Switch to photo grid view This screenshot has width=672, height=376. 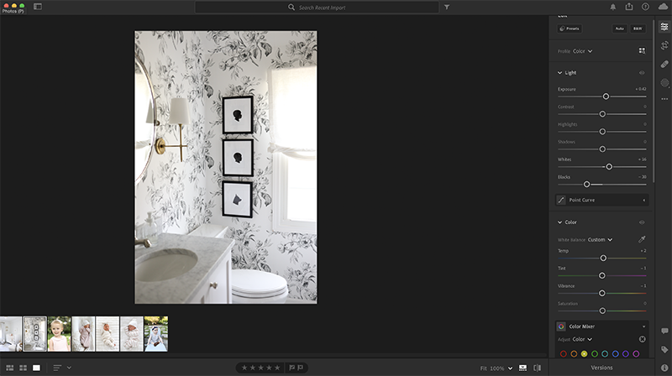click(x=10, y=368)
